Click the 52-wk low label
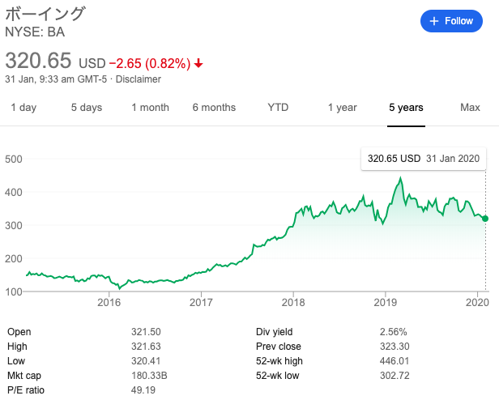This screenshot has height=400, width=499. 278,376
